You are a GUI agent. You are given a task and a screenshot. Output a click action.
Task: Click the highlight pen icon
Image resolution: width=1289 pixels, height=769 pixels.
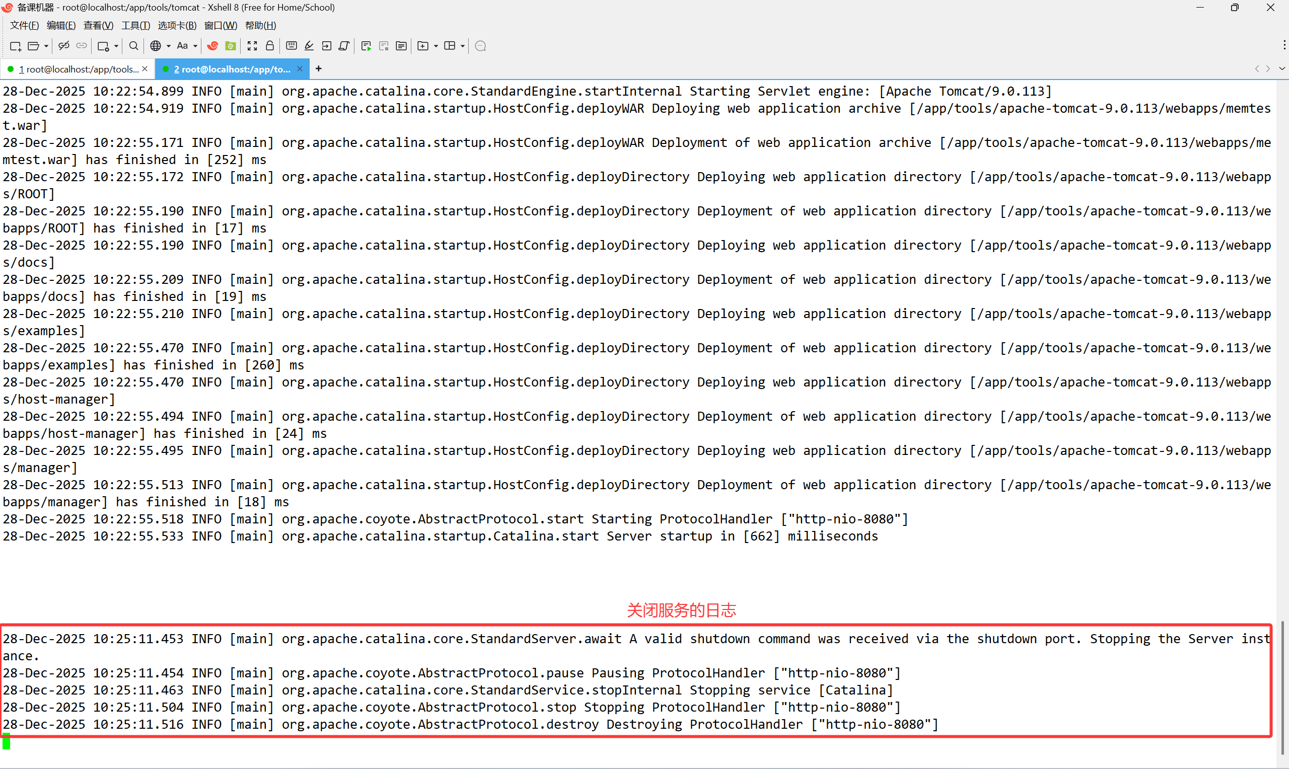click(310, 46)
